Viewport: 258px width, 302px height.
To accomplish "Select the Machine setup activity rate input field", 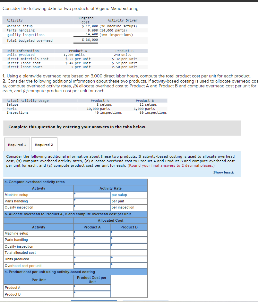I will (93, 195).
